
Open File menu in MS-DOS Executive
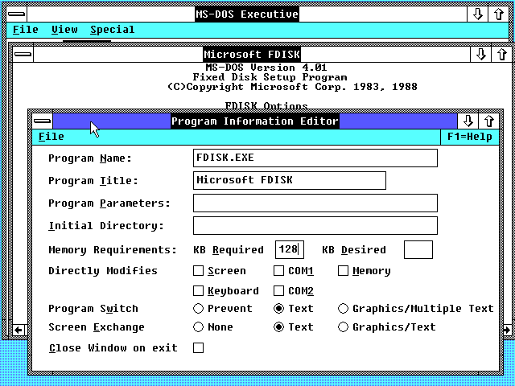pos(26,30)
